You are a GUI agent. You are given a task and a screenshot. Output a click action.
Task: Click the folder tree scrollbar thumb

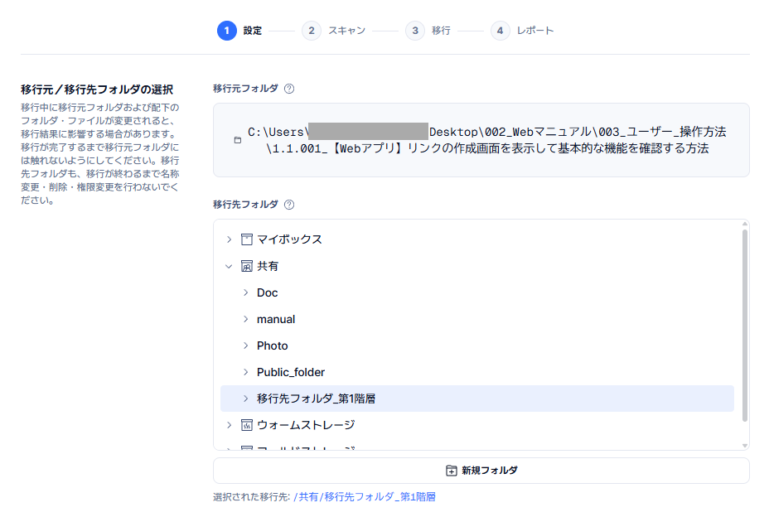pos(744,326)
